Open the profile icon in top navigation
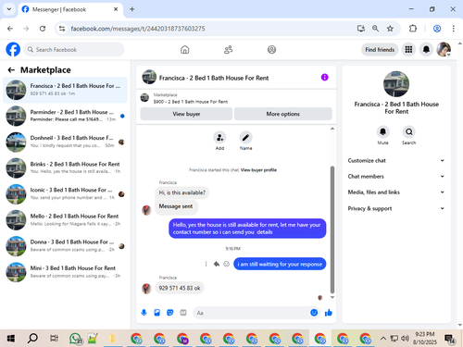This screenshot has width=463, height=347. [x=271, y=49]
